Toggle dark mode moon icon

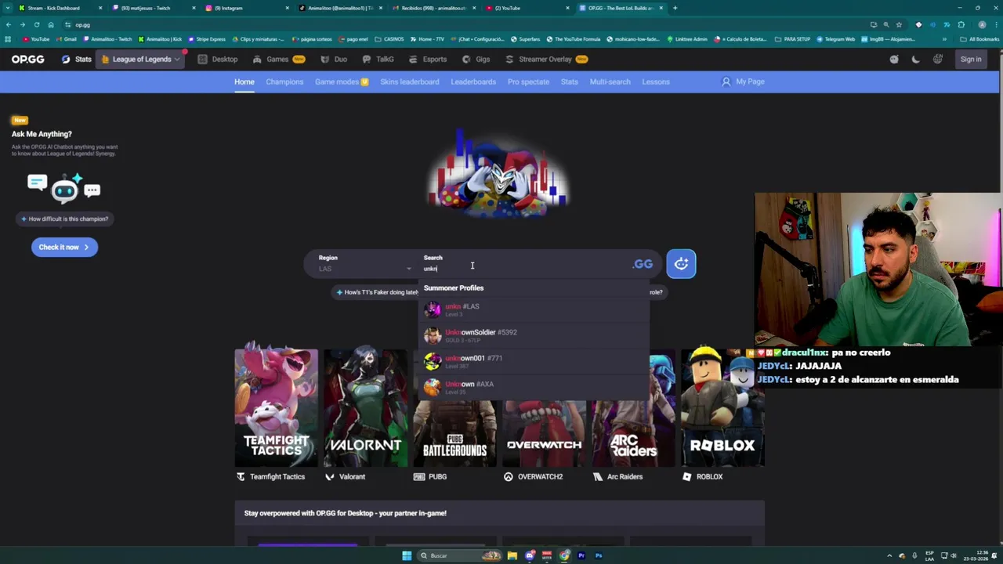[915, 59]
